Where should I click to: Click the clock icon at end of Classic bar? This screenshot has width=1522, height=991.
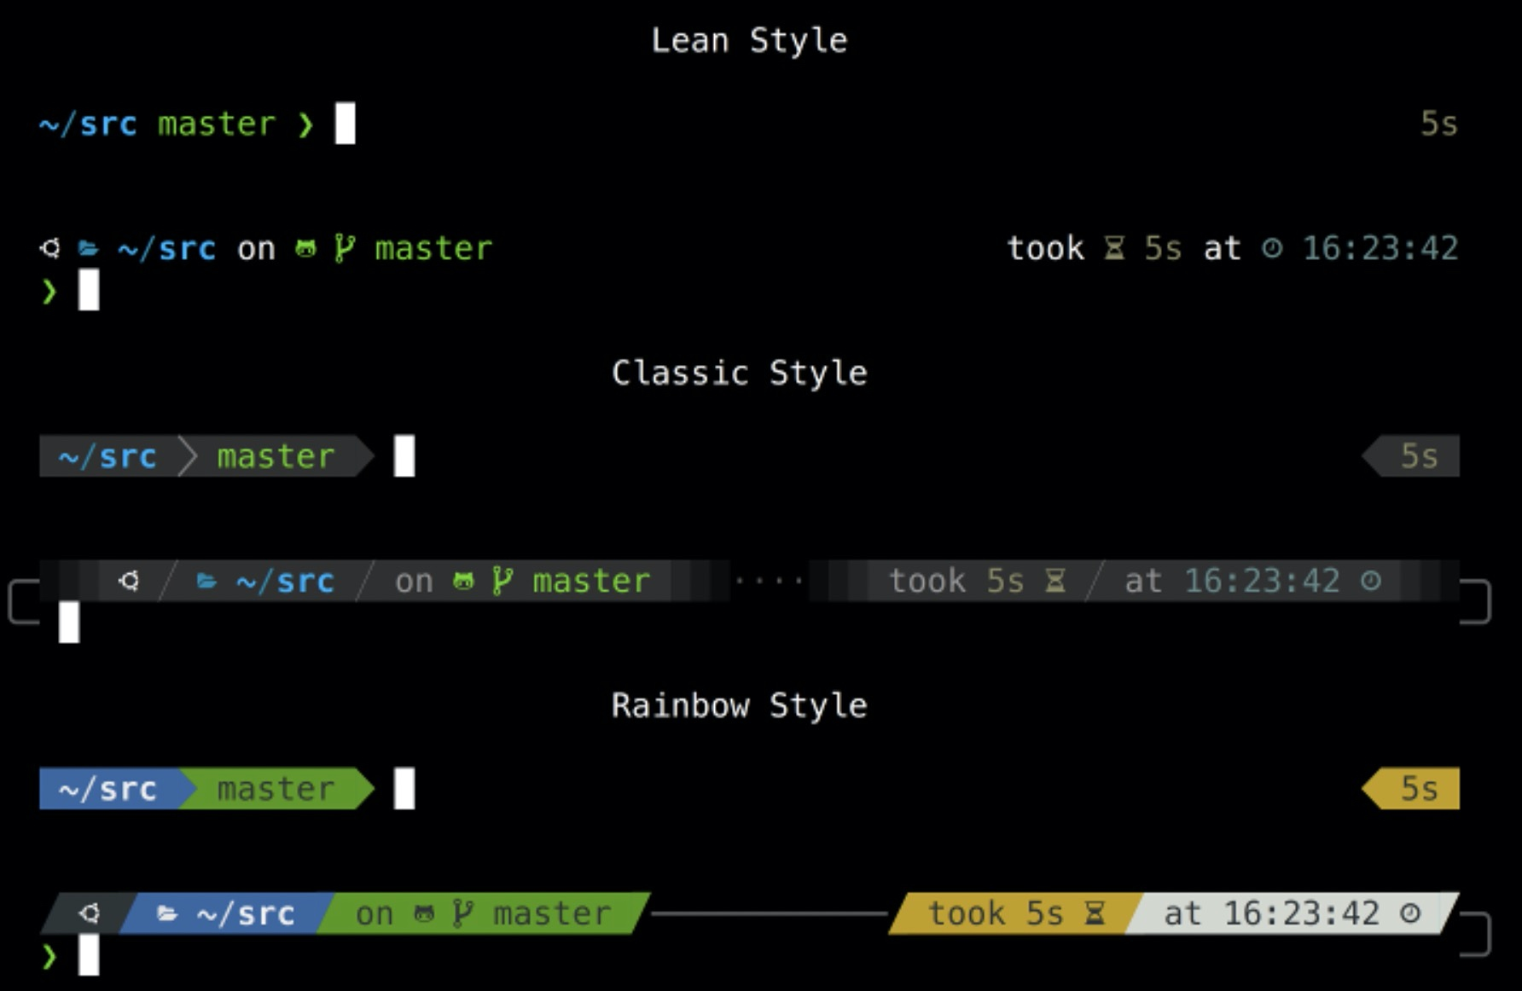(x=1370, y=581)
